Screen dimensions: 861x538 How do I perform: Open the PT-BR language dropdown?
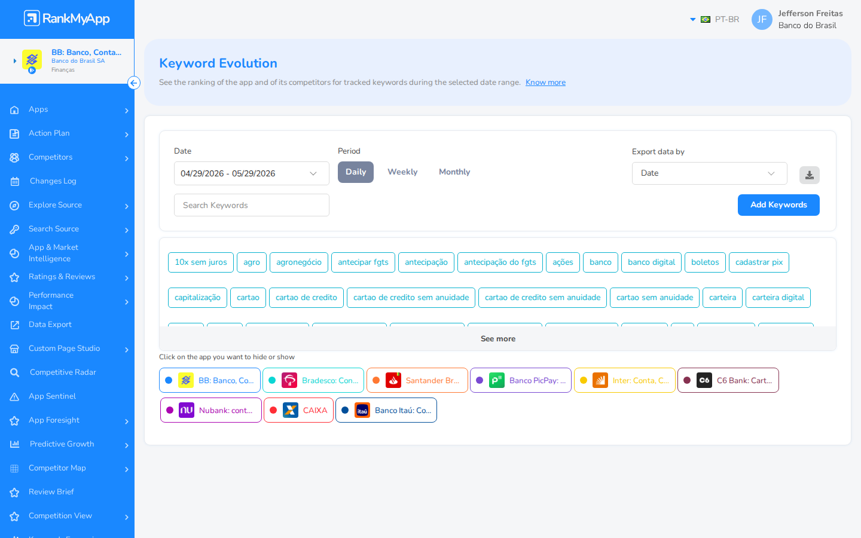coord(715,20)
